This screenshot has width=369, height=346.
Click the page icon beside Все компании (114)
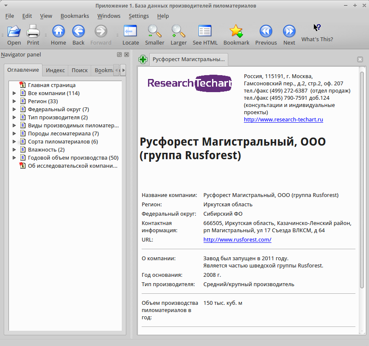point(23,93)
